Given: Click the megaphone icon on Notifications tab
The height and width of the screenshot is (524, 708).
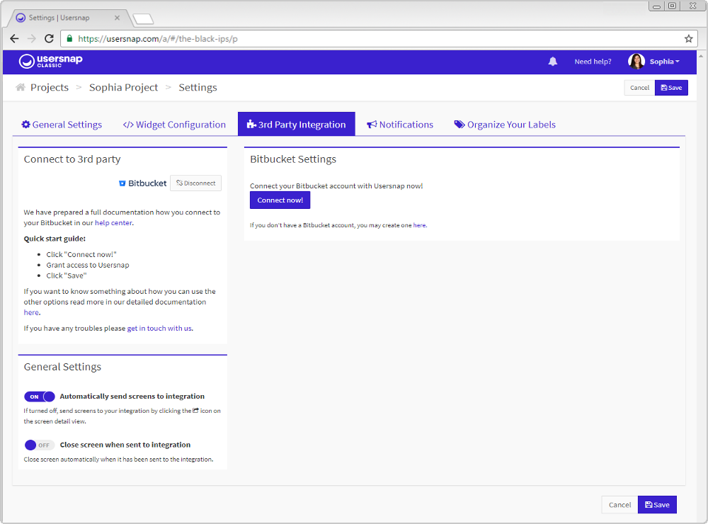Looking at the screenshot, I should 372,124.
